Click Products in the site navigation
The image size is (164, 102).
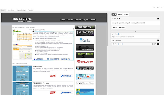(70, 20)
